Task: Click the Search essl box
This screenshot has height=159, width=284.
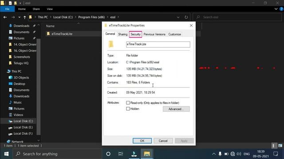Action: (237, 17)
